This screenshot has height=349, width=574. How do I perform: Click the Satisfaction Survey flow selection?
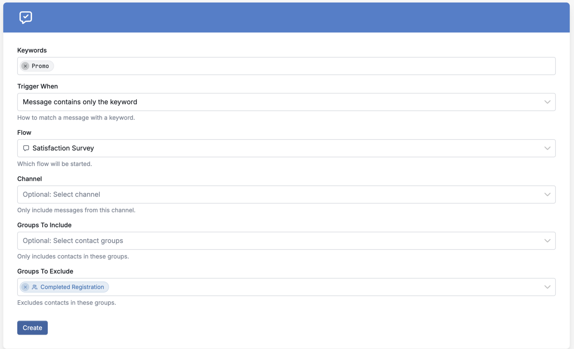[286, 148]
